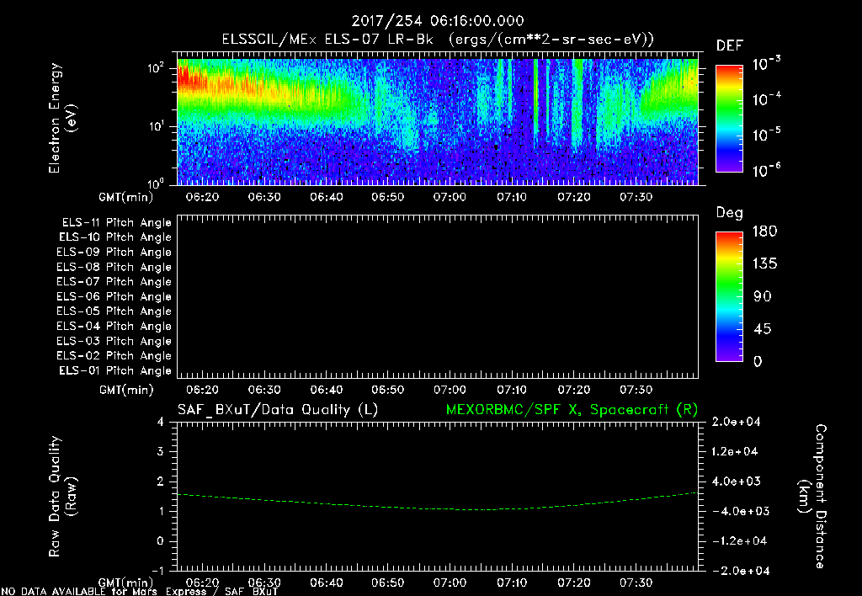Click the ELS-10 Pitch Angle row label
The width and height of the screenshot is (862, 596).
(115, 237)
